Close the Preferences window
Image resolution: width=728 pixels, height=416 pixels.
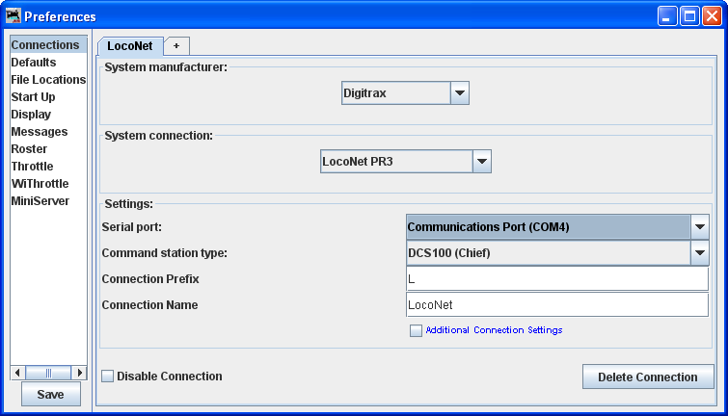click(x=713, y=16)
